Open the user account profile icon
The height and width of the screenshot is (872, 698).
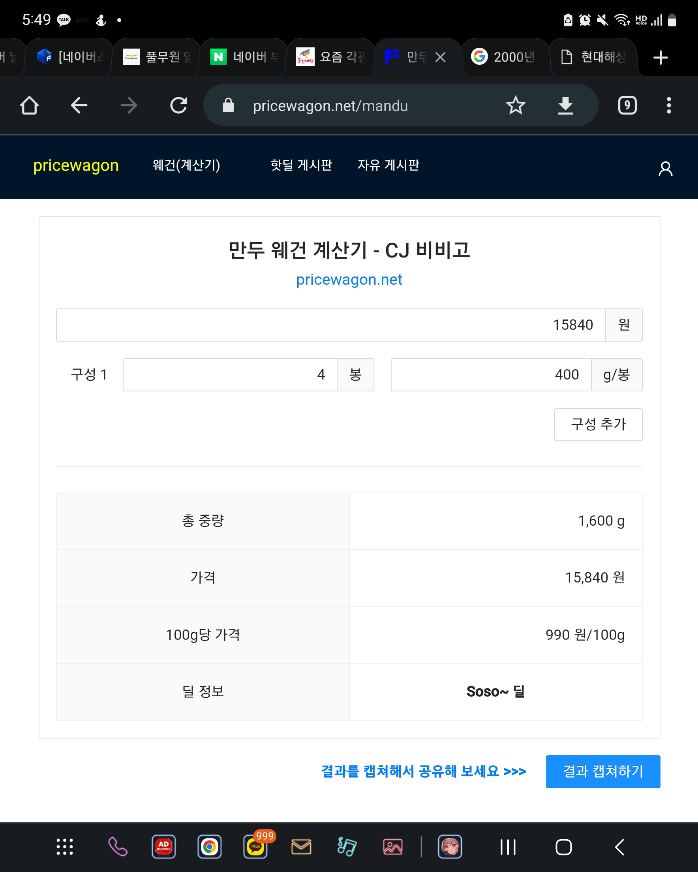click(665, 169)
